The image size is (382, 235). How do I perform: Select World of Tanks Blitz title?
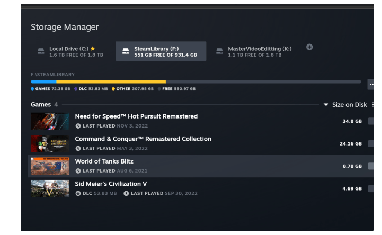104,161
